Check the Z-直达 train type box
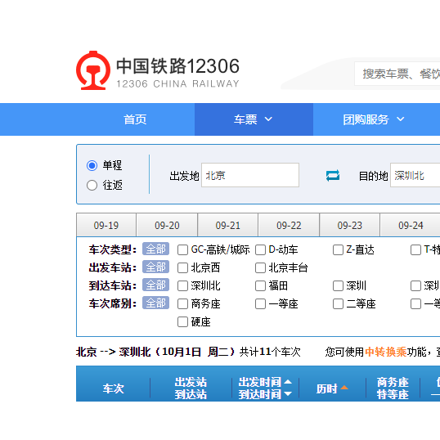The width and height of the screenshot is (440, 440). 338,249
